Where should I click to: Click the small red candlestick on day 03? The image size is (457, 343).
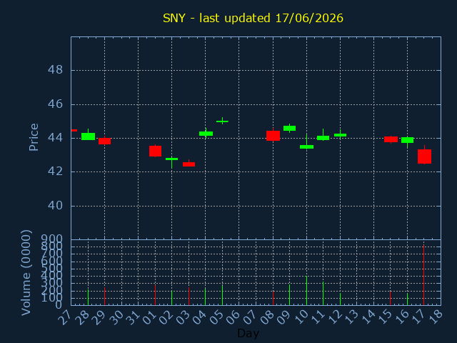pos(189,164)
